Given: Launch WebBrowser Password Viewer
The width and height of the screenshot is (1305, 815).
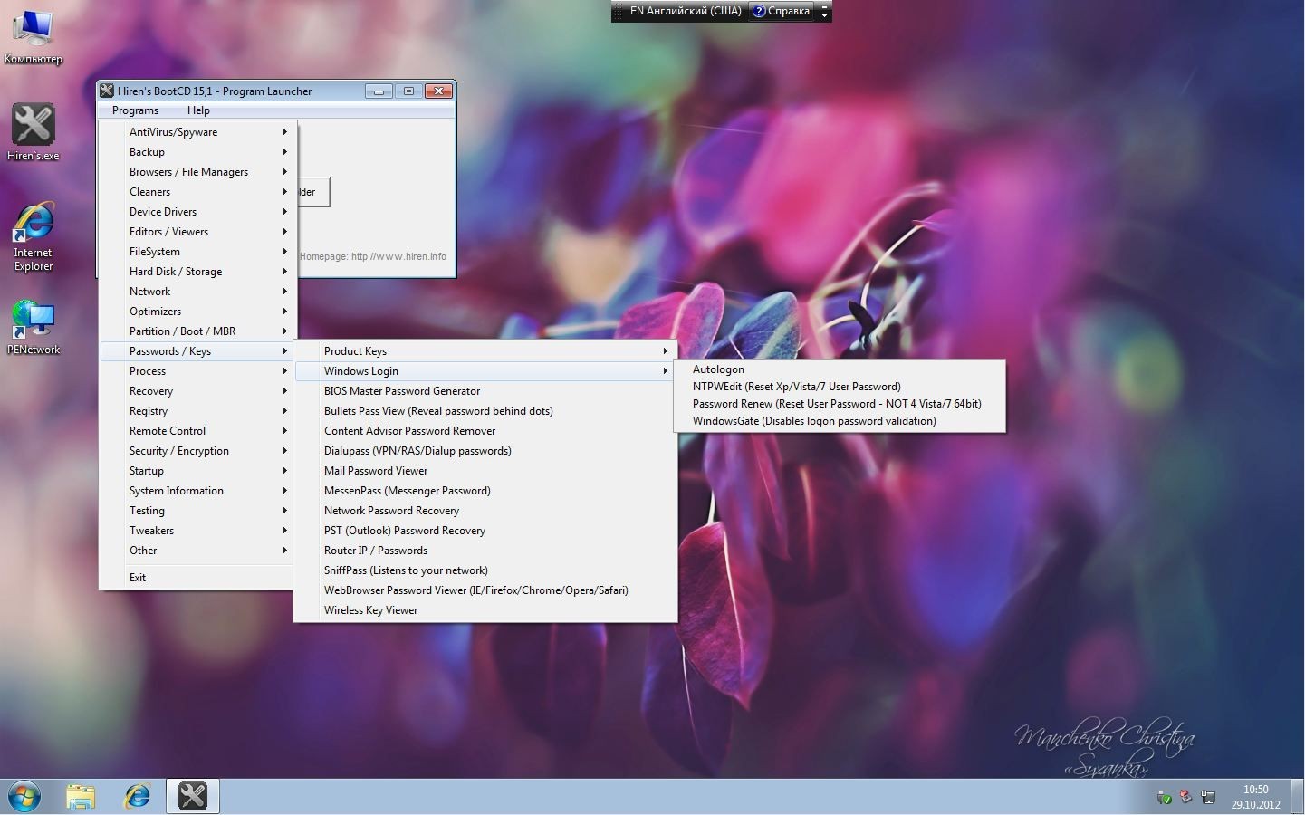Looking at the screenshot, I should point(485,590).
